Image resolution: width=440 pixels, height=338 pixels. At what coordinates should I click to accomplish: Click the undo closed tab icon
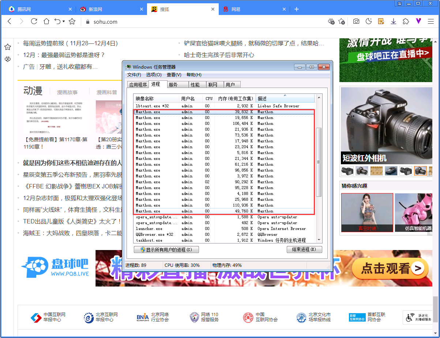[x=57, y=22]
